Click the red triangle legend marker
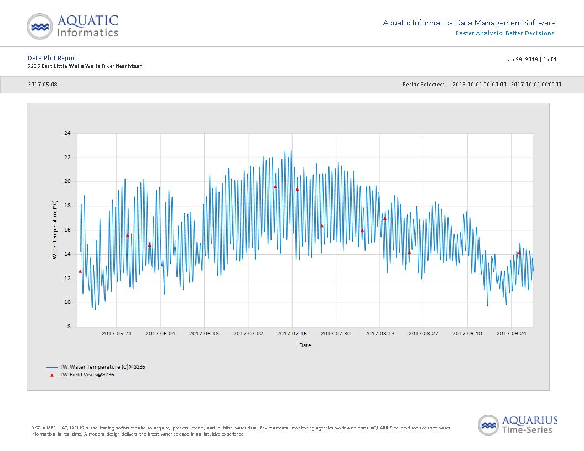This screenshot has width=584, height=451. 52,375
